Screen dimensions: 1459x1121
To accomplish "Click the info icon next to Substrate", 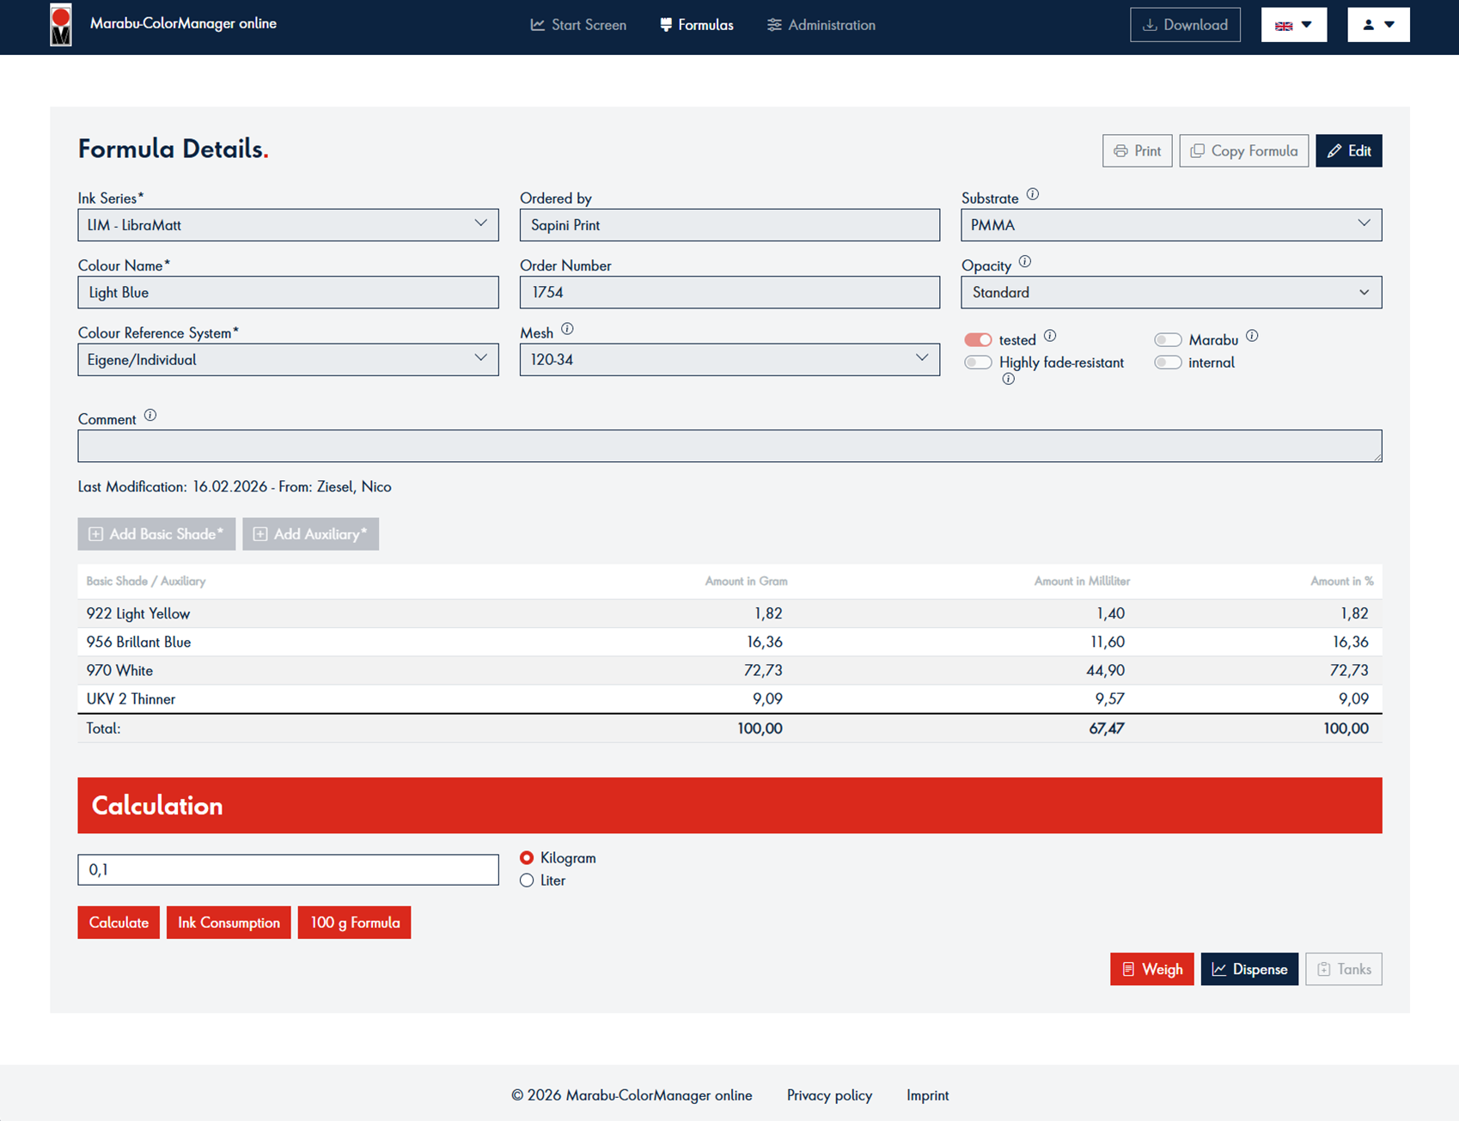I will click(x=1033, y=195).
